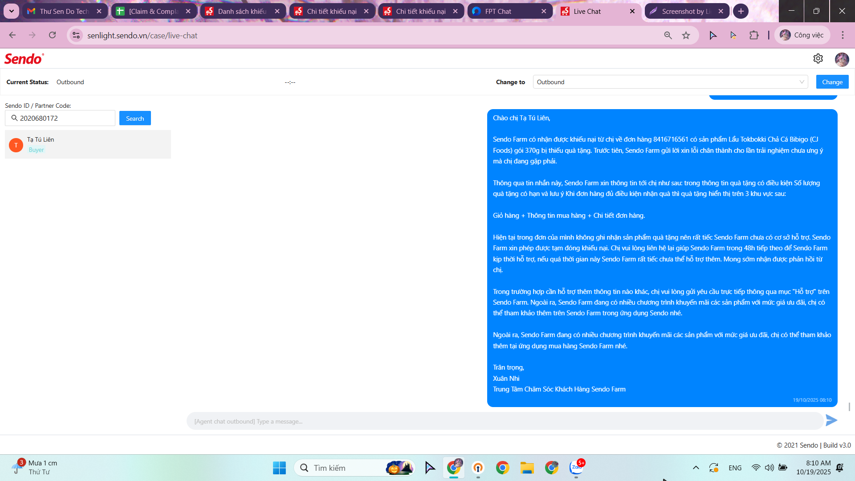The height and width of the screenshot is (481, 855).
Task: Expand the Change to Outbound dropdown
Action: pos(670,82)
